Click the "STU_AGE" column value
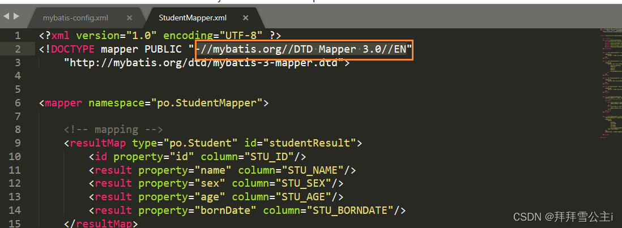 pyautogui.click(x=304, y=196)
